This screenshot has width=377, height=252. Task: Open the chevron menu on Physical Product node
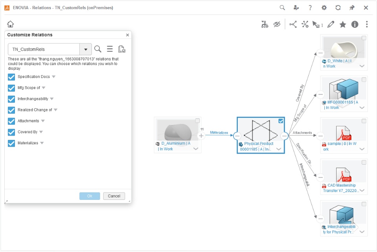(279, 149)
